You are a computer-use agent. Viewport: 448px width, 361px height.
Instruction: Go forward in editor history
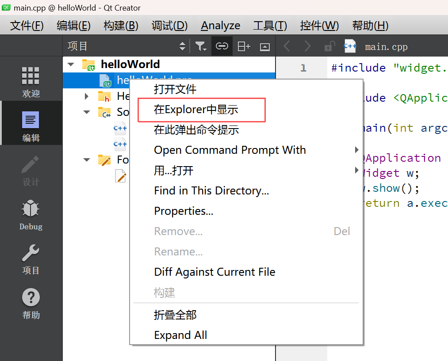307,46
